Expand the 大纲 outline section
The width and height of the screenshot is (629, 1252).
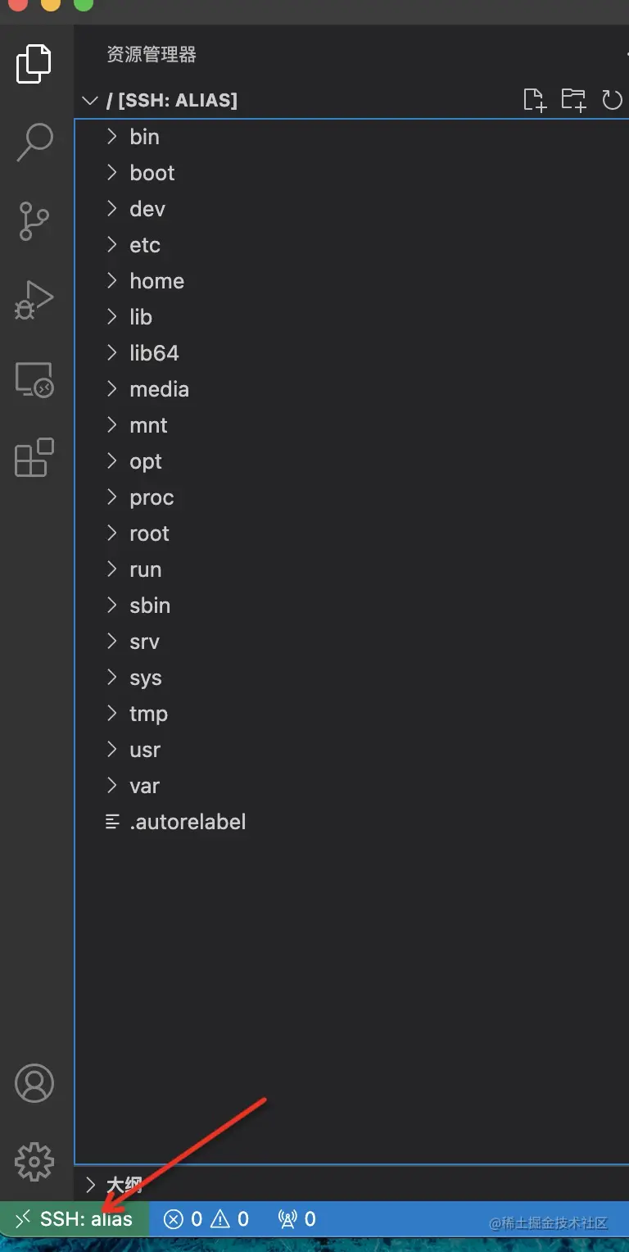point(124,1184)
